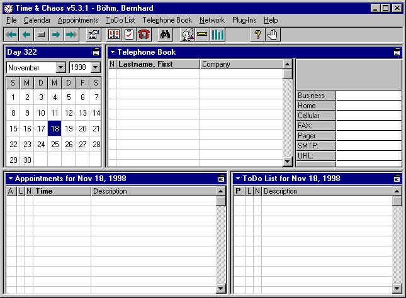Open the Network menu
The width and height of the screenshot is (406, 298).
(212, 20)
